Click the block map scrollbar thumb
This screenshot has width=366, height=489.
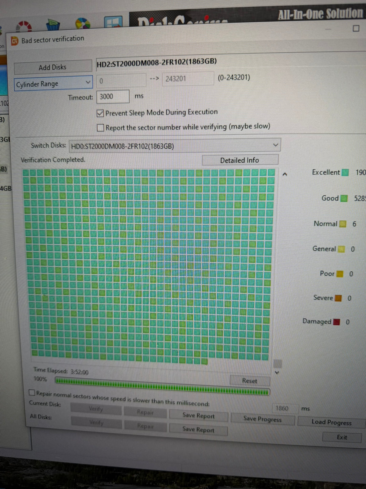point(278,364)
